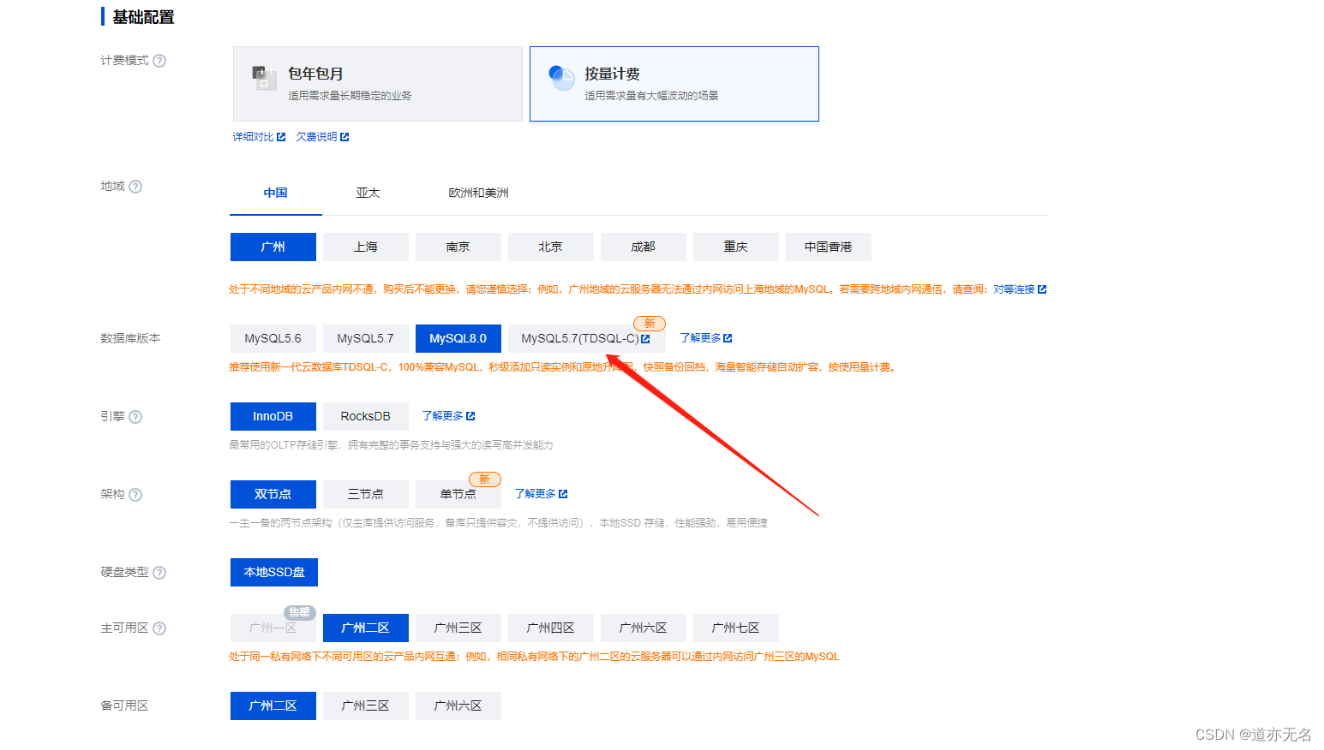The width and height of the screenshot is (1324, 750).
Task: Click 包年包月 calendar icon
Action: click(x=264, y=78)
